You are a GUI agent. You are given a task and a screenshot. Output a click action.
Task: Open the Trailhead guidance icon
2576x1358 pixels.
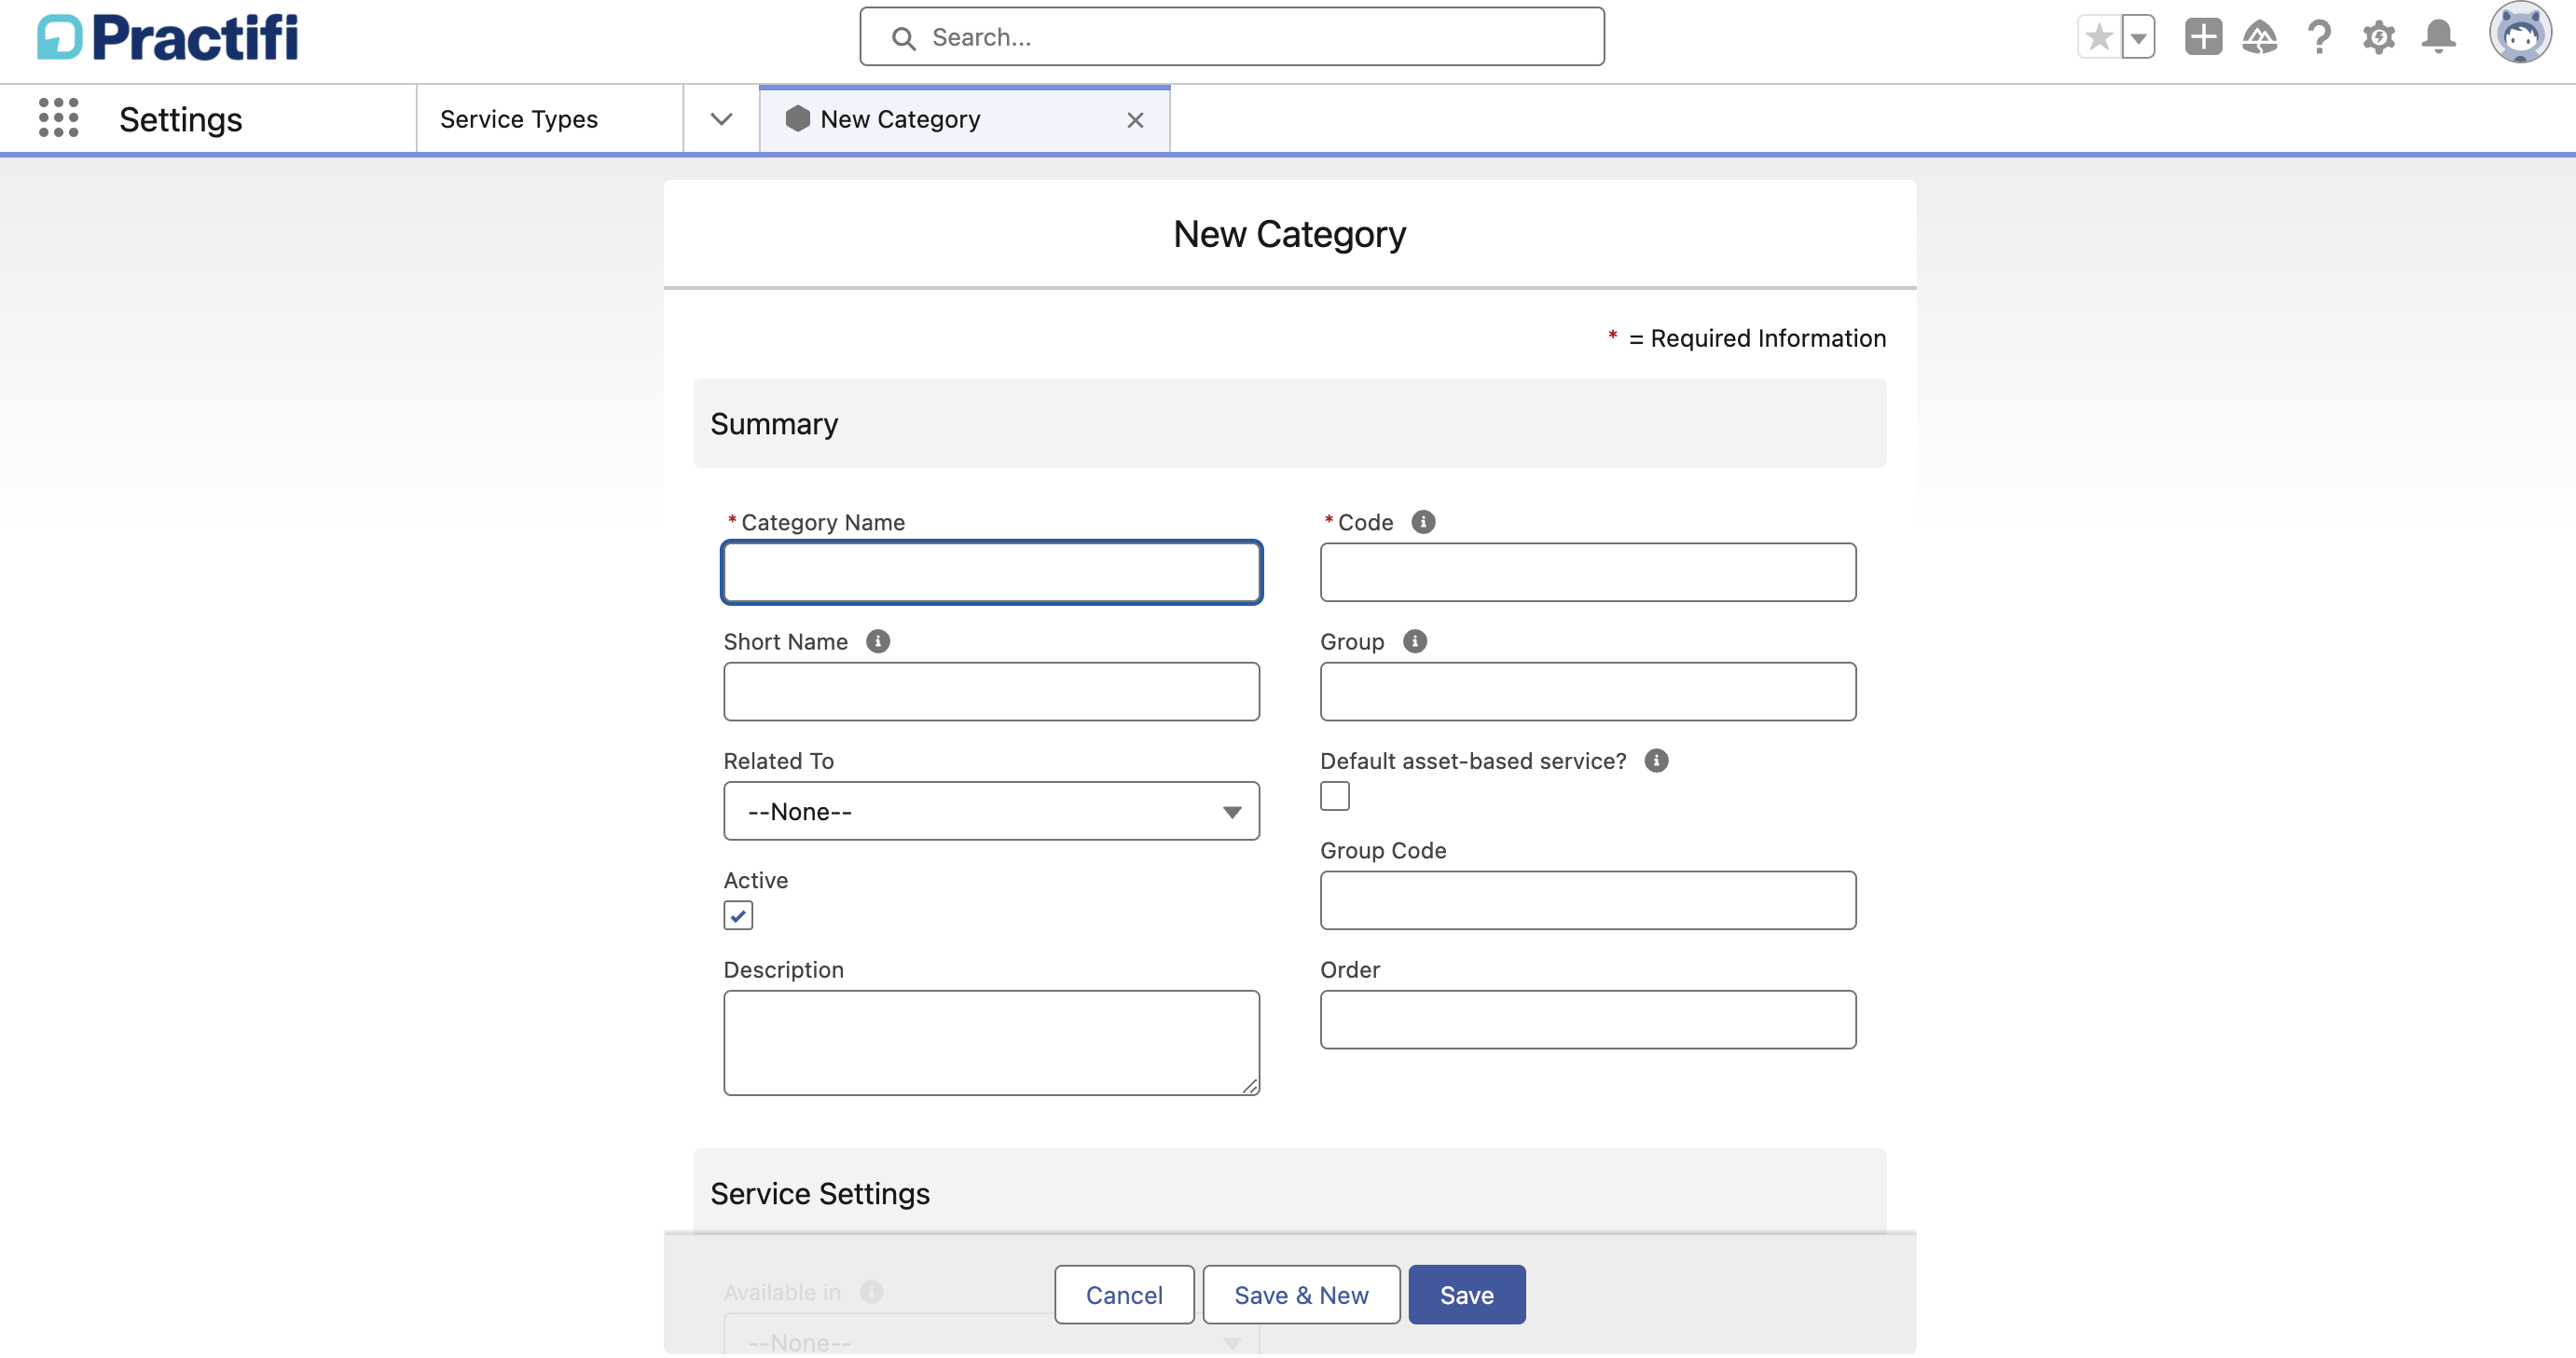[2260, 38]
